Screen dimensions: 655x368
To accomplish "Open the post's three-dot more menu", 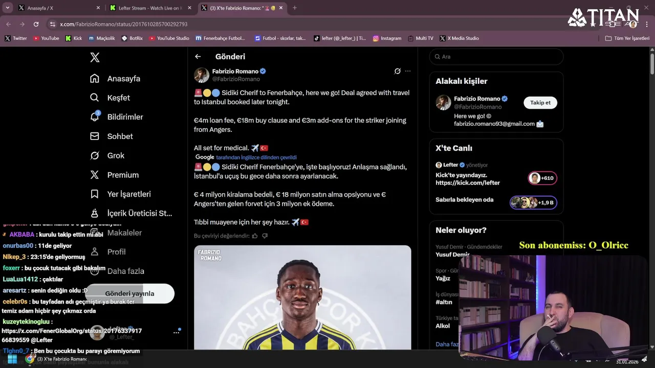I will point(408,71).
